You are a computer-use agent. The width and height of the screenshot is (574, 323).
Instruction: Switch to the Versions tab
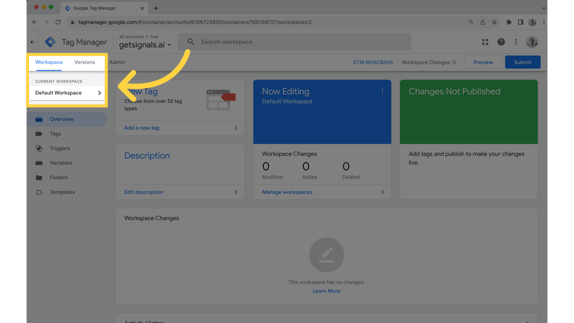(x=85, y=62)
